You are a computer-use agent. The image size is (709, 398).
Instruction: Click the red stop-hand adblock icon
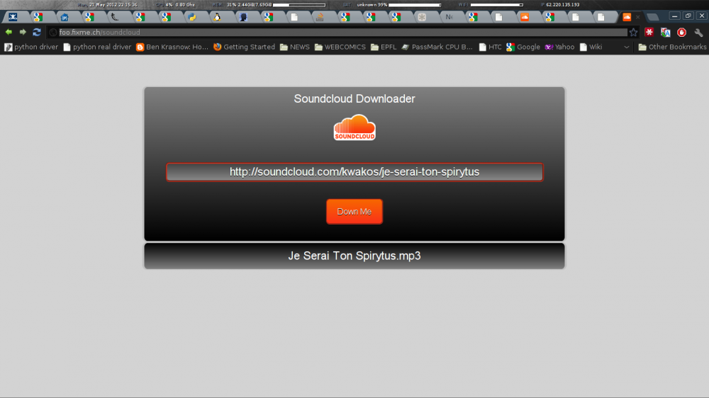tap(681, 33)
